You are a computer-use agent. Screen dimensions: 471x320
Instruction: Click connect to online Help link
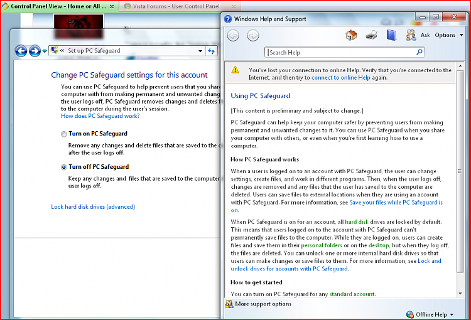pyautogui.click(x=340, y=77)
